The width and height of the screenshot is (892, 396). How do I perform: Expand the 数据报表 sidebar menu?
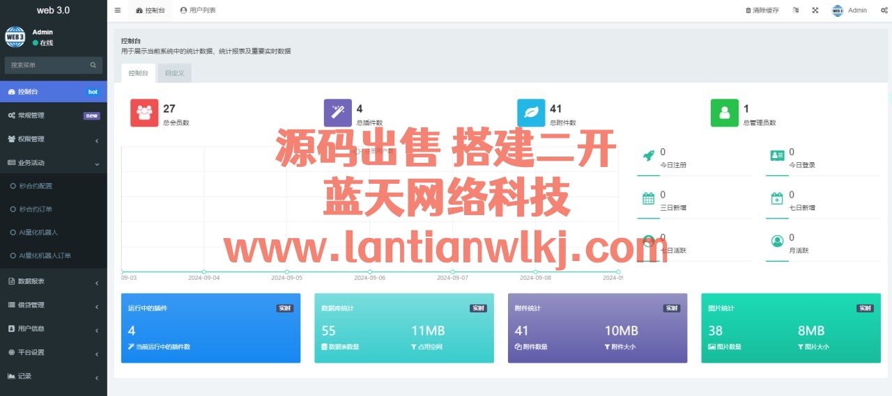tap(53, 281)
